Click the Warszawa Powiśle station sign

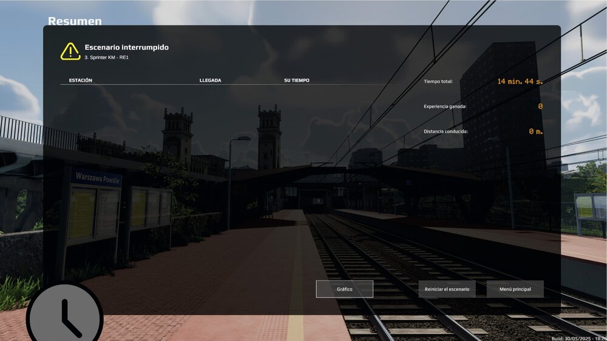(x=97, y=177)
